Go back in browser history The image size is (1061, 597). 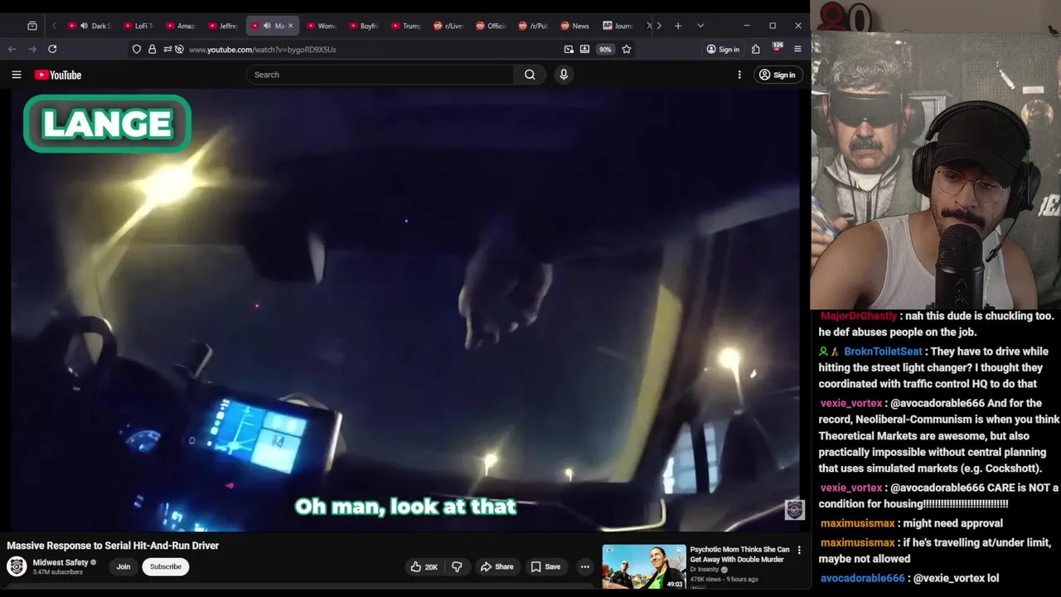point(12,49)
